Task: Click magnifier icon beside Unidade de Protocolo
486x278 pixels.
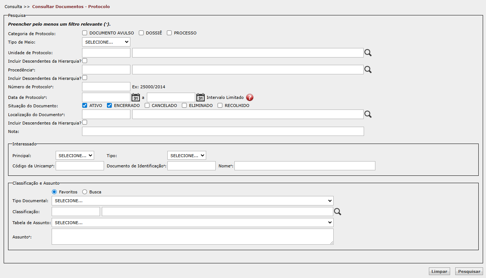Action: [x=368, y=53]
